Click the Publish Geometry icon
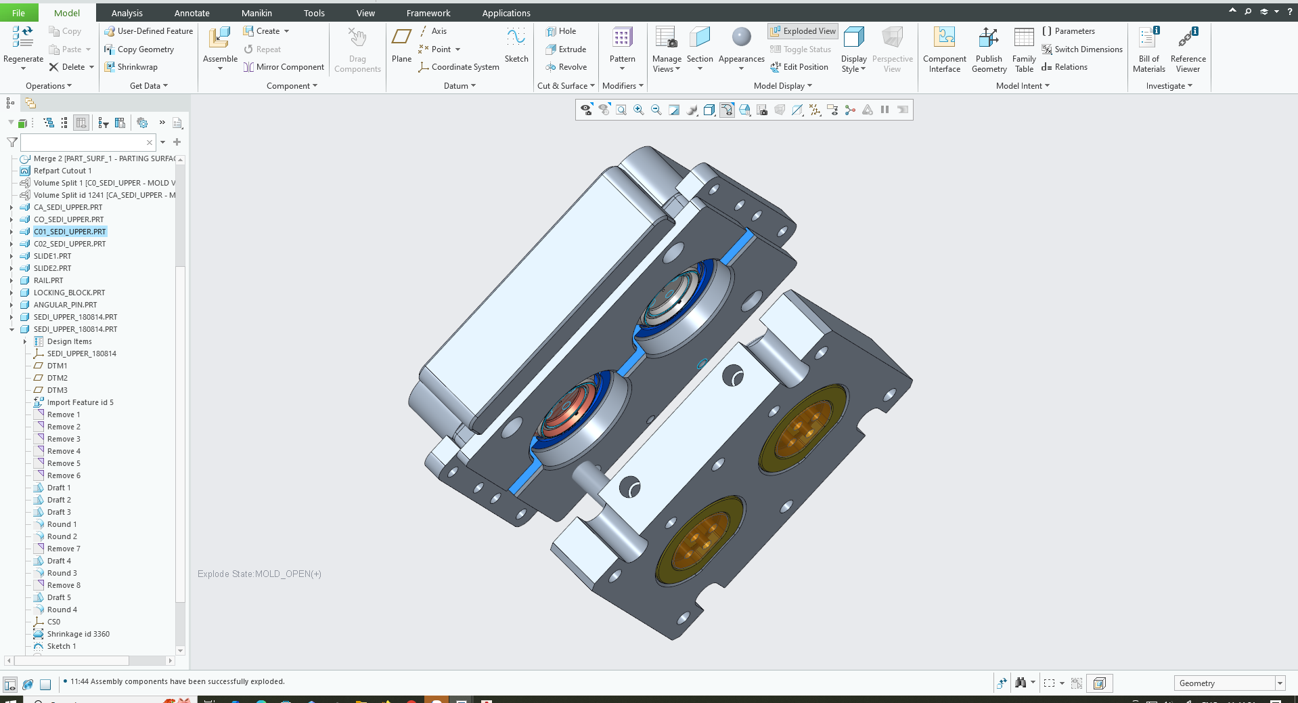This screenshot has width=1298, height=703. (988, 39)
